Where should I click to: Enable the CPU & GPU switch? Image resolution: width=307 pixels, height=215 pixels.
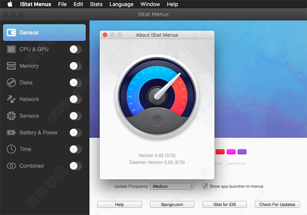click(x=76, y=49)
